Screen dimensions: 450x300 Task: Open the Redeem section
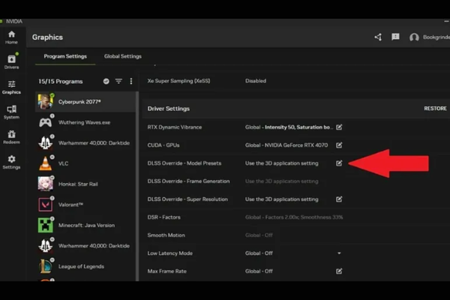(x=11, y=137)
